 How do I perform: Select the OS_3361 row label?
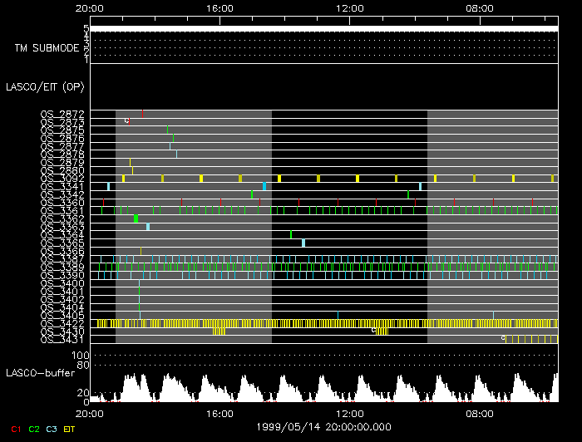click(x=62, y=211)
